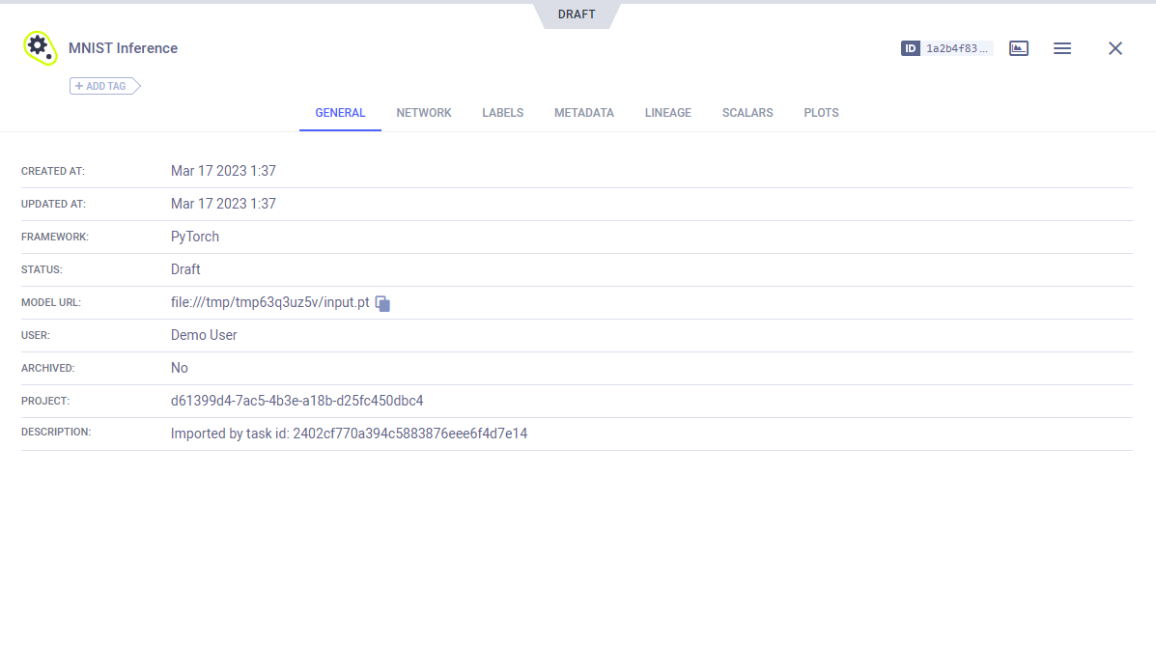The height and width of the screenshot is (672, 1156).
Task: Open the PLOTS tab
Action: [x=820, y=112]
